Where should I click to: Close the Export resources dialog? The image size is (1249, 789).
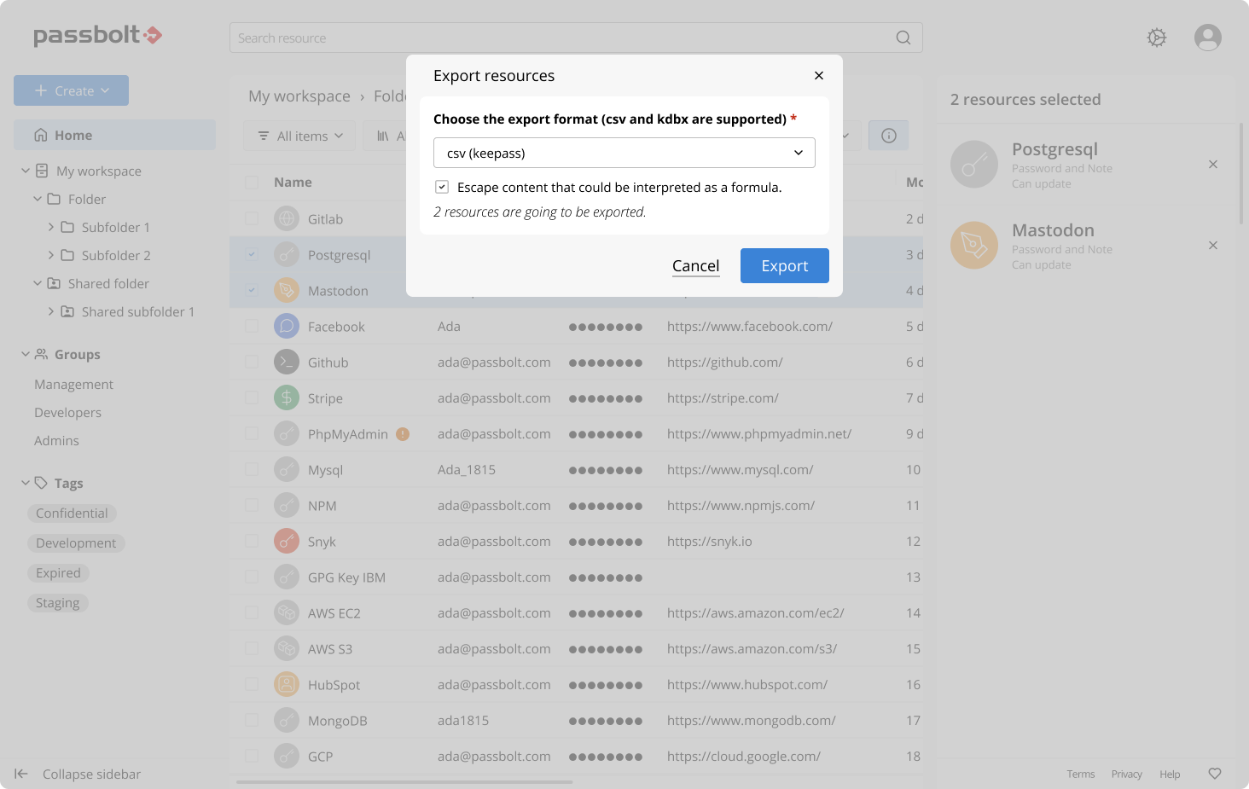pyautogui.click(x=819, y=76)
